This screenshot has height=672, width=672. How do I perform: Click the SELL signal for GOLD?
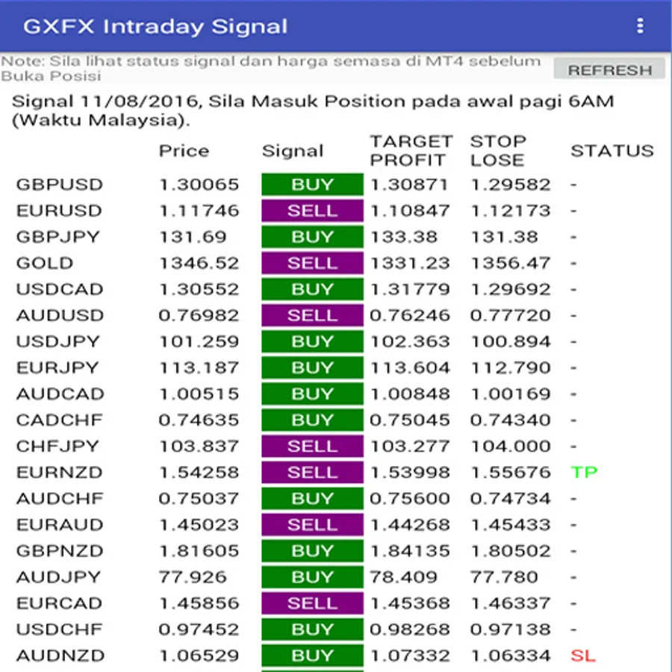[312, 263]
